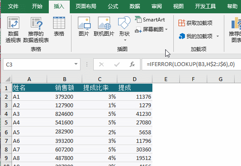The height and width of the screenshot is (166, 241).
Task: Select cell showing 4% for A8
Action: tap(100, 158)
